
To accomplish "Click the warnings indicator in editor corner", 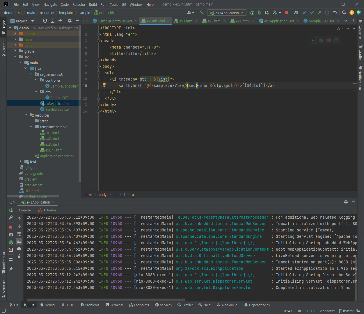I will 340,28.
